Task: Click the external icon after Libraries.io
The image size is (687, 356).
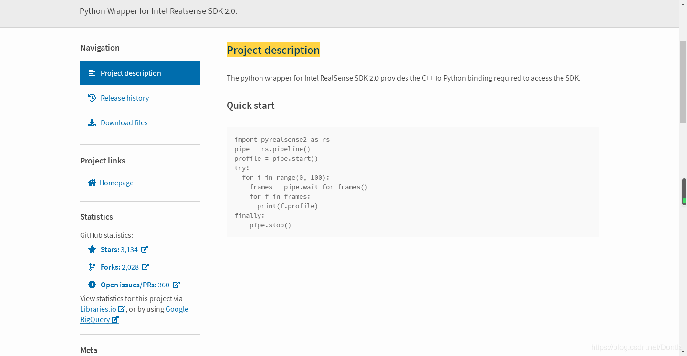Action: [x=122, y=309]
